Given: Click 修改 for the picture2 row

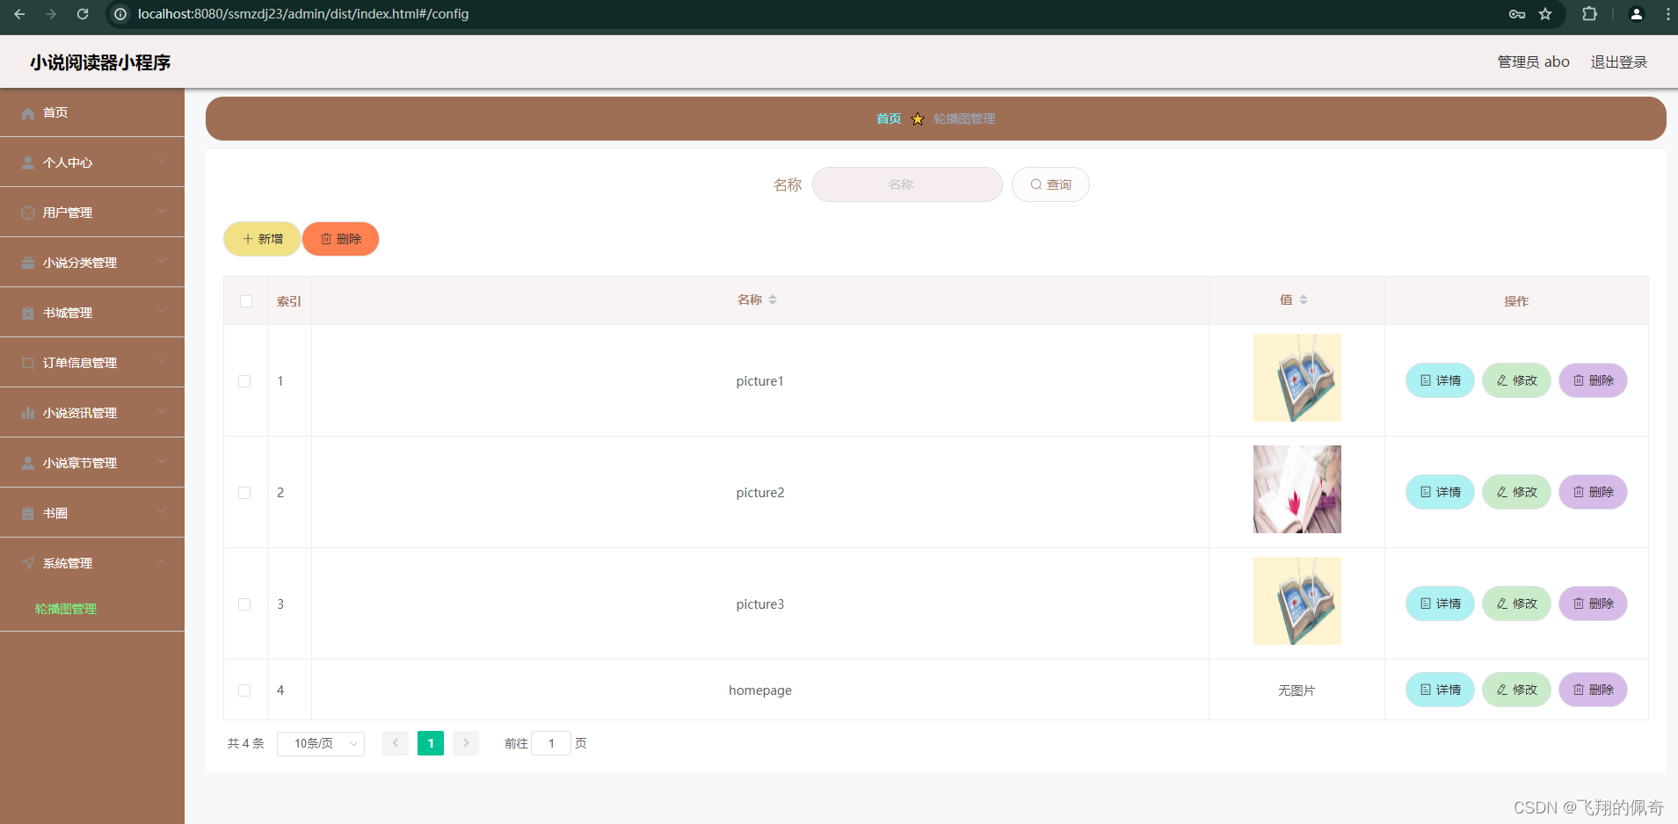Looking at the screenshot, I should click(x=1516, y=492).
